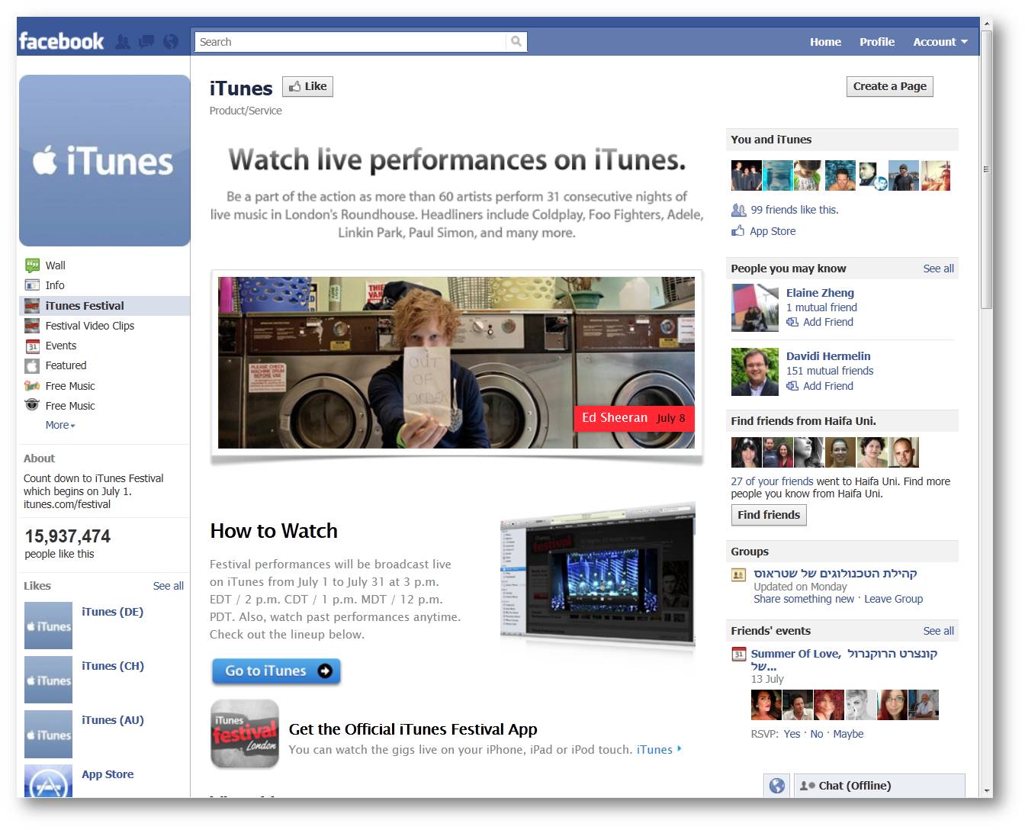
Task: Click the Info card icon
Action: pyautogui.click(x=32, y=285)
